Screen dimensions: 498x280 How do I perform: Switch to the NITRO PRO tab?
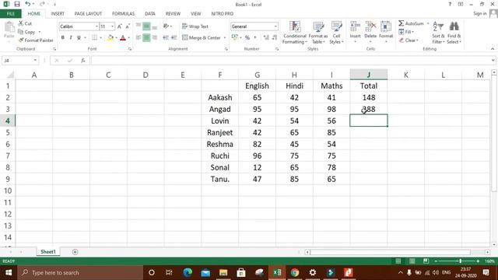[x=223, y=14]
